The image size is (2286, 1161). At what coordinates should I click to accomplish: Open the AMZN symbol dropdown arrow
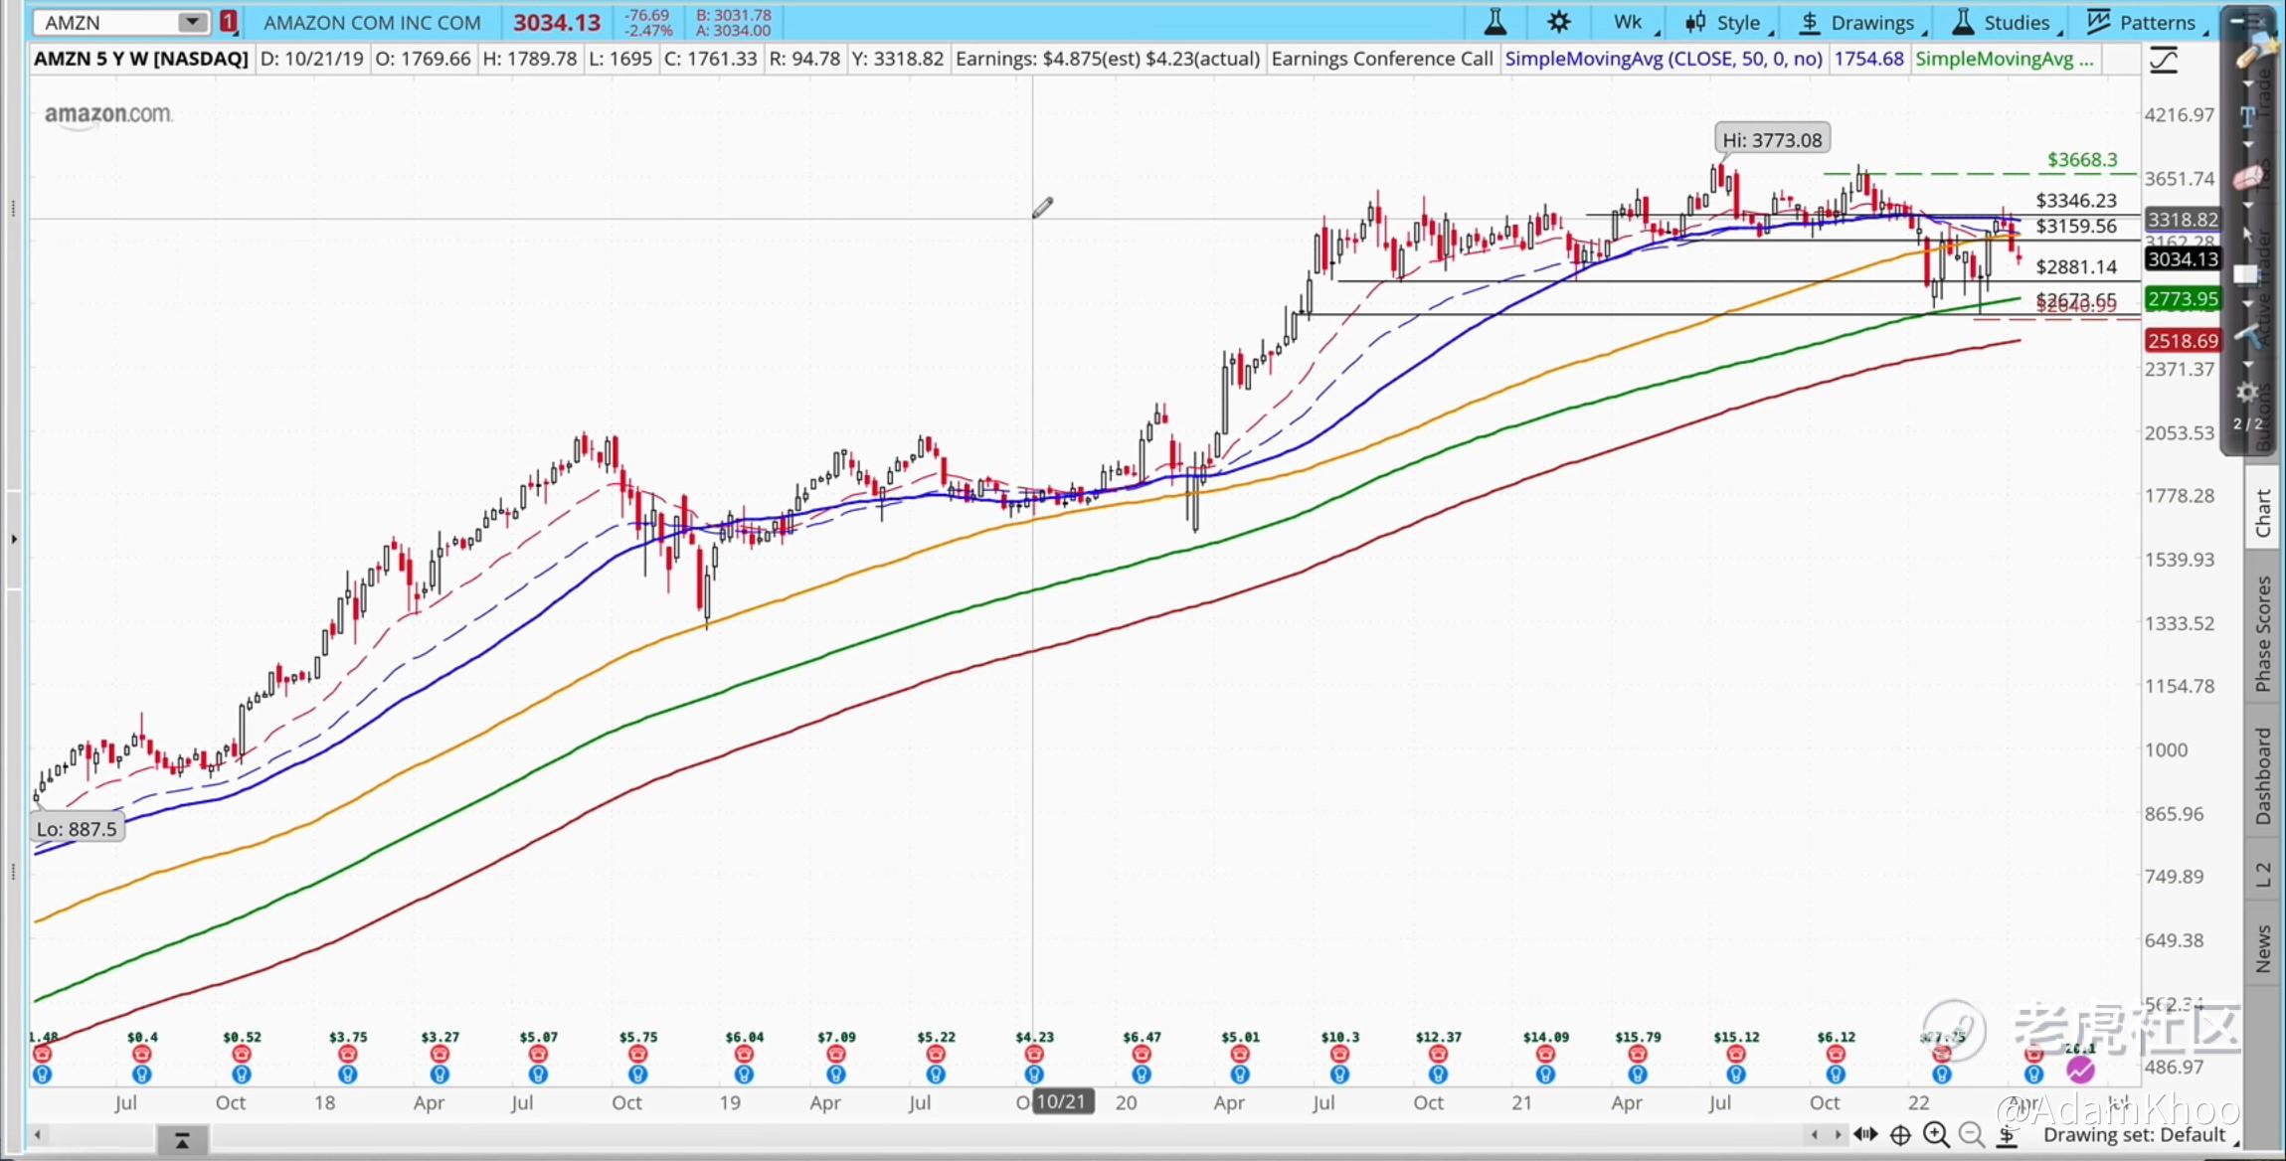point(192,22)
